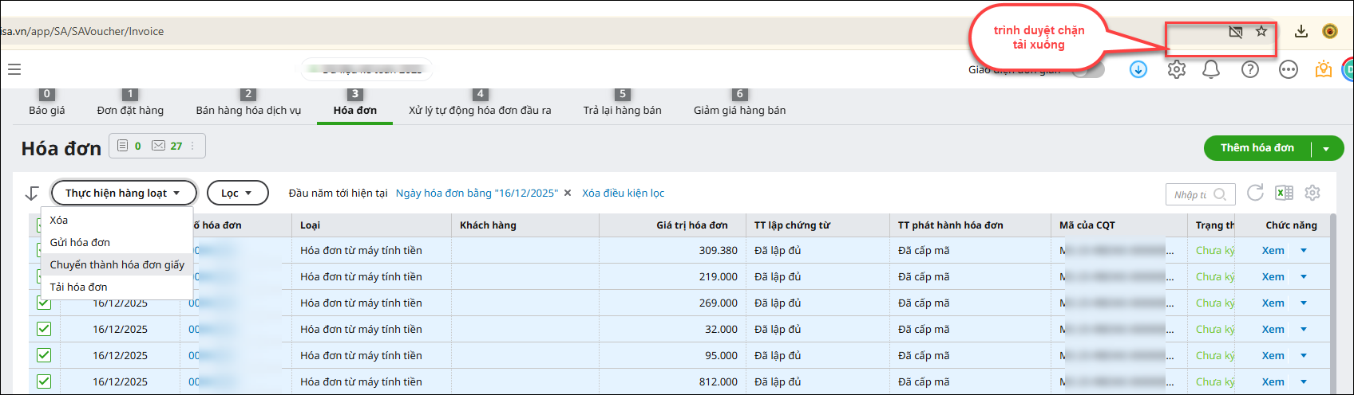1354x395 pixels.
Task: Choose Xóa from the batch menu
Action: 117,220
